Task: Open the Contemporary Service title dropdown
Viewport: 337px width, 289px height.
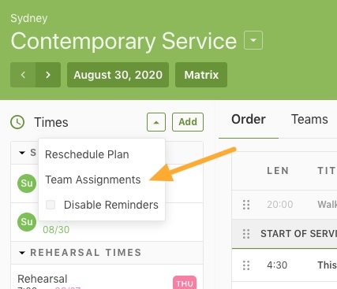Action: 253,40
